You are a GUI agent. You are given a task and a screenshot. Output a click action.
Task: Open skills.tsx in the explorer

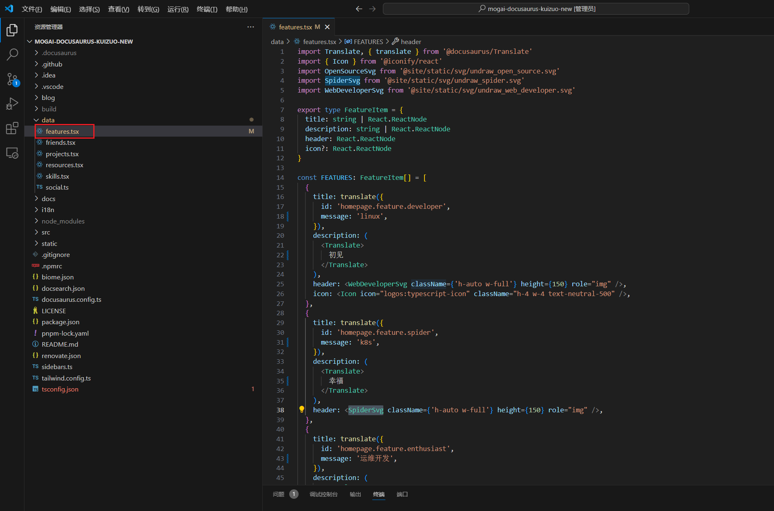coord(57,176)
